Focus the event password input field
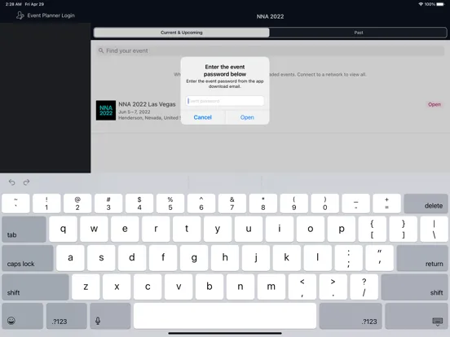Screen dimensions: 450x337 [x=225, y=101]
